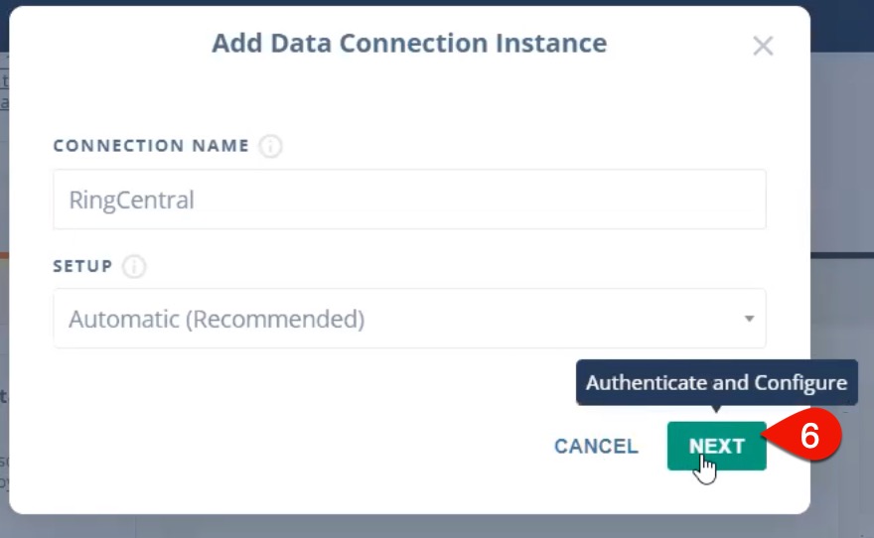This screenshot has height=538, width=874.
Task: Click the Add Data Connection Instance title
Action: tap(409, 43)
